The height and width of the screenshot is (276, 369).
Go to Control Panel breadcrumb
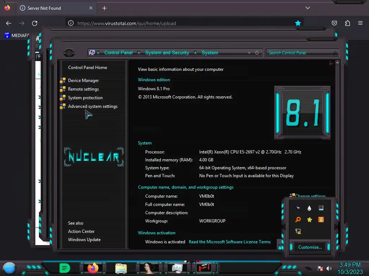coord(118,52)
